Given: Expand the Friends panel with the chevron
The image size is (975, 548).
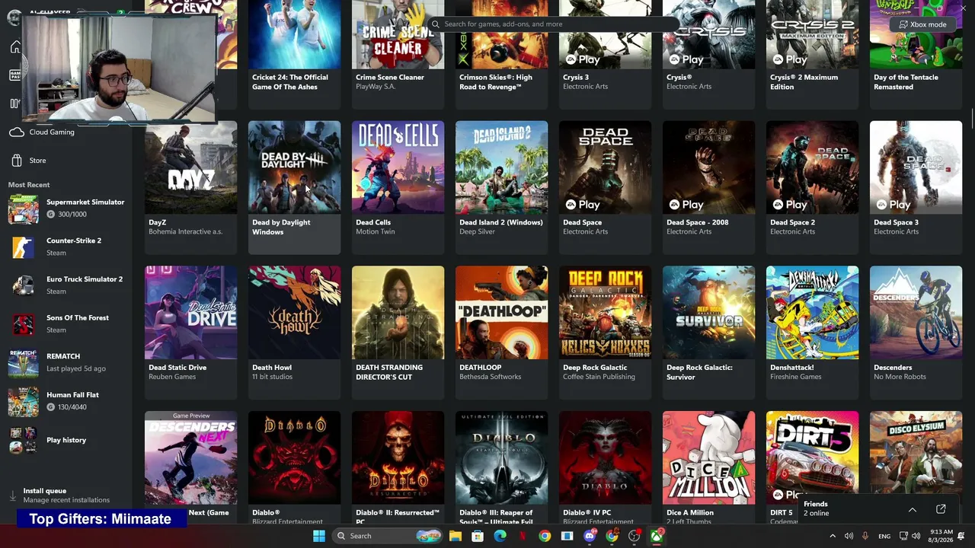Looking at the screenshot, I should pos(913,509).
